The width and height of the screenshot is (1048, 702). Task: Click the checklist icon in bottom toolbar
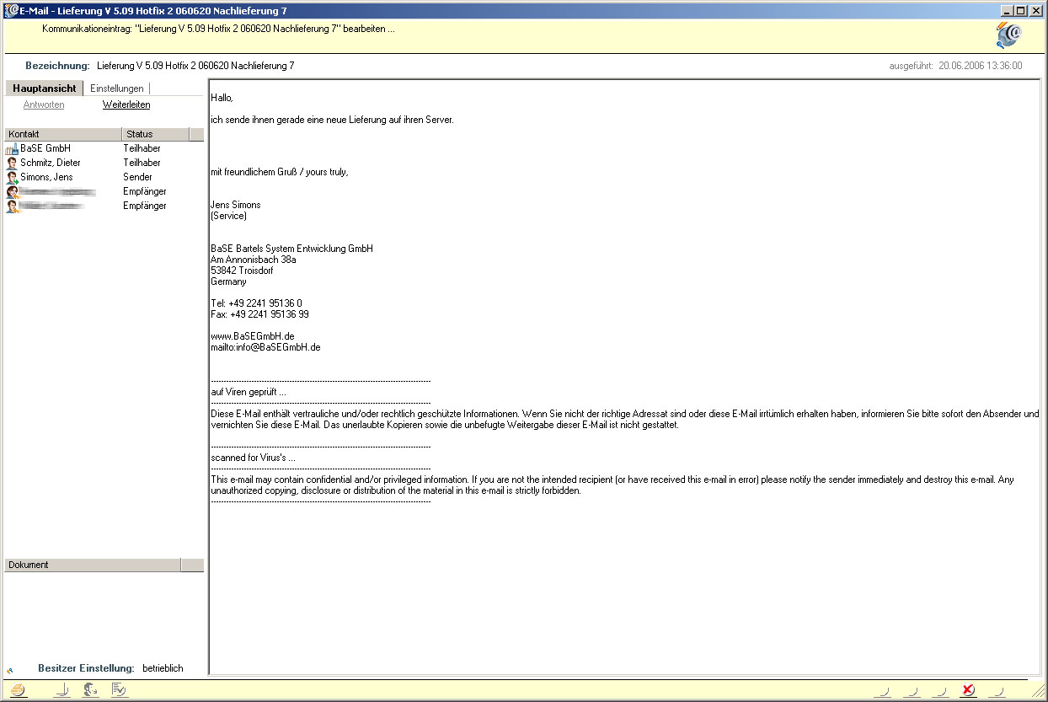click(x=119, y=690)
